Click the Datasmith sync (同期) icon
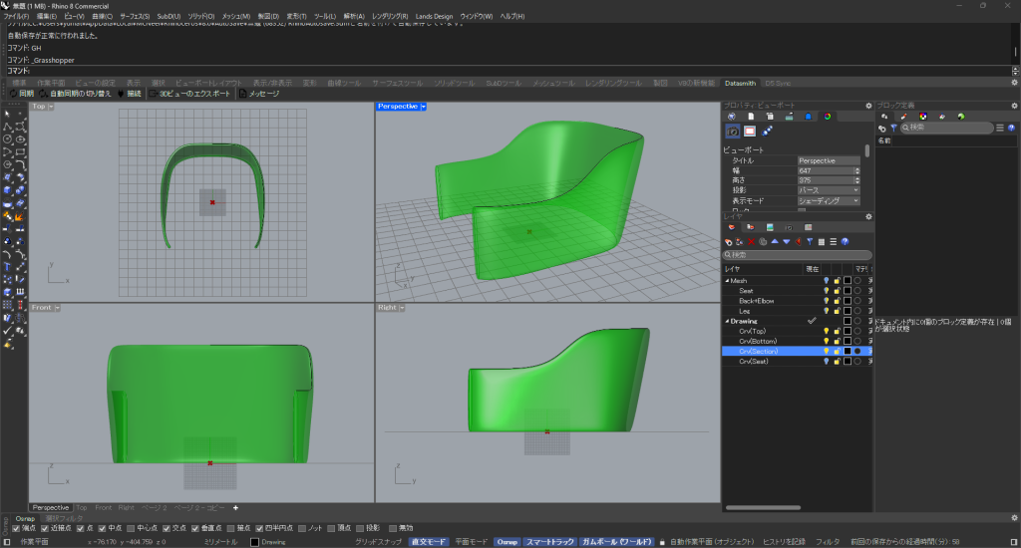 click(x=12, y=94)
